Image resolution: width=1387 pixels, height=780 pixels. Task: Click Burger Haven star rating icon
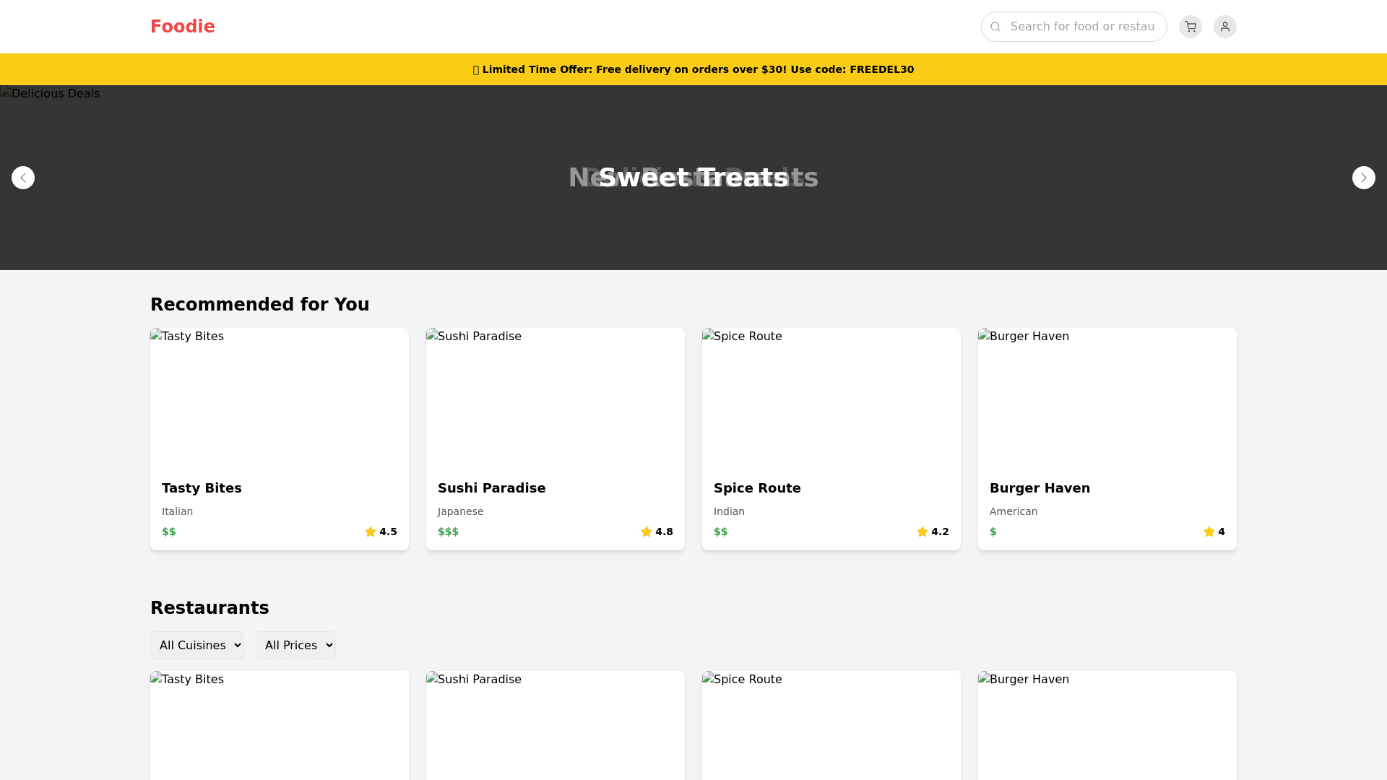[1209, 532]
